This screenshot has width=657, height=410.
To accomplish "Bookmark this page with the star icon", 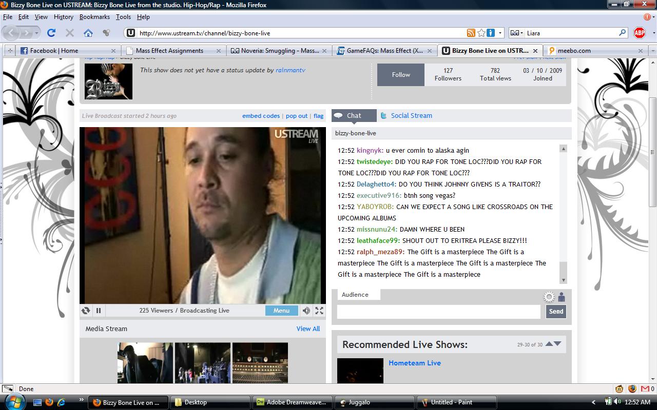I will click(x=481, y=33).
